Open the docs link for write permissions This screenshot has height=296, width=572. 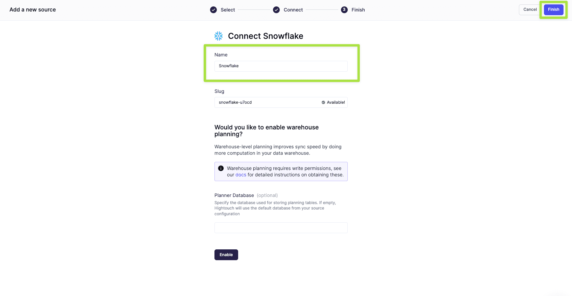pos(241,175)
